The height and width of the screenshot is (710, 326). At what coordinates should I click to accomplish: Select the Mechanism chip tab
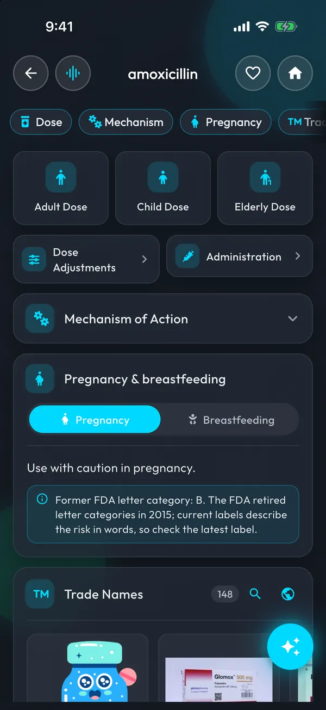coord(126,122)
